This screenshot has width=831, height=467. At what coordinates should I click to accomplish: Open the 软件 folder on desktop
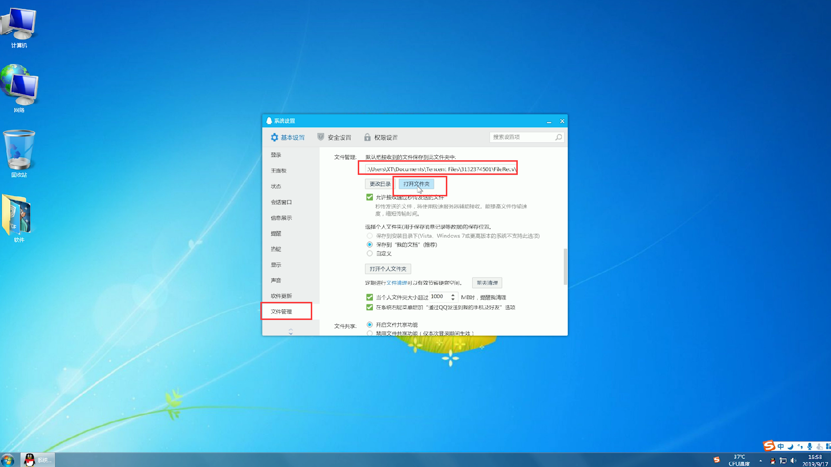18,218
